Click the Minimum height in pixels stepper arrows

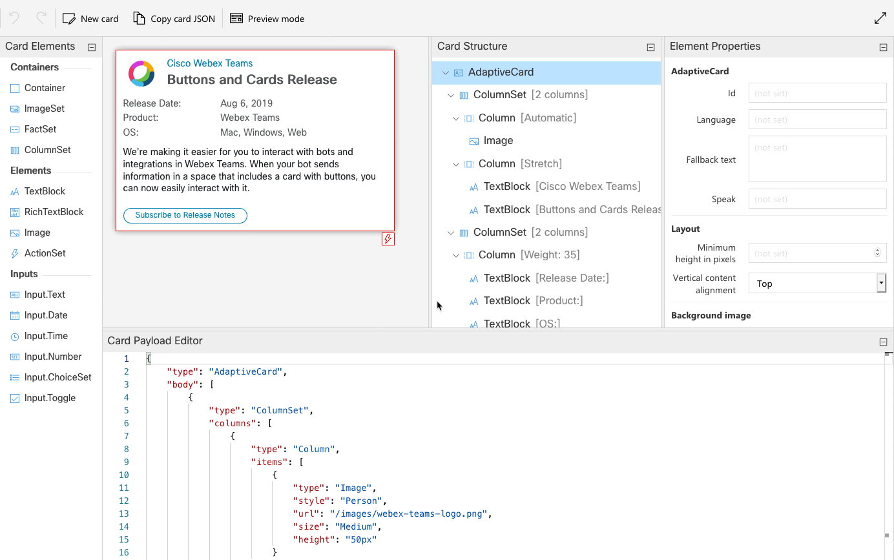(x=877, y=253)
